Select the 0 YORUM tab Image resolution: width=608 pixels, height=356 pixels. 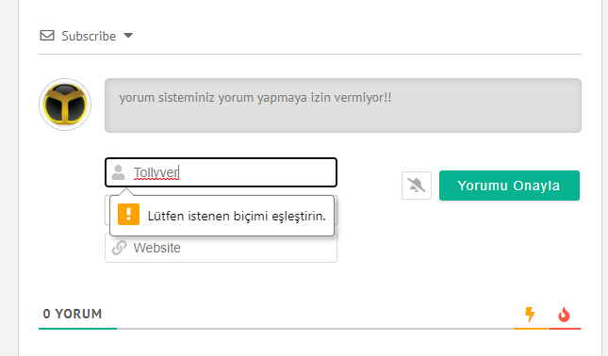pyautogui.click(x=73, y=314)
